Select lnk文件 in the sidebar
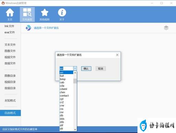Image resolution: width=176 pixels, height=133 pixels. point(9,26)
